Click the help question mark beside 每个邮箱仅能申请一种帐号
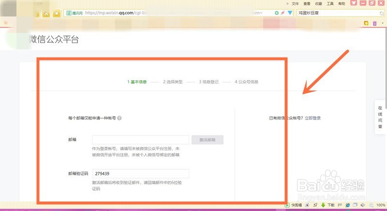Viewport: 387px width, 211px height. pyautogui.click(x=119, y=118)
